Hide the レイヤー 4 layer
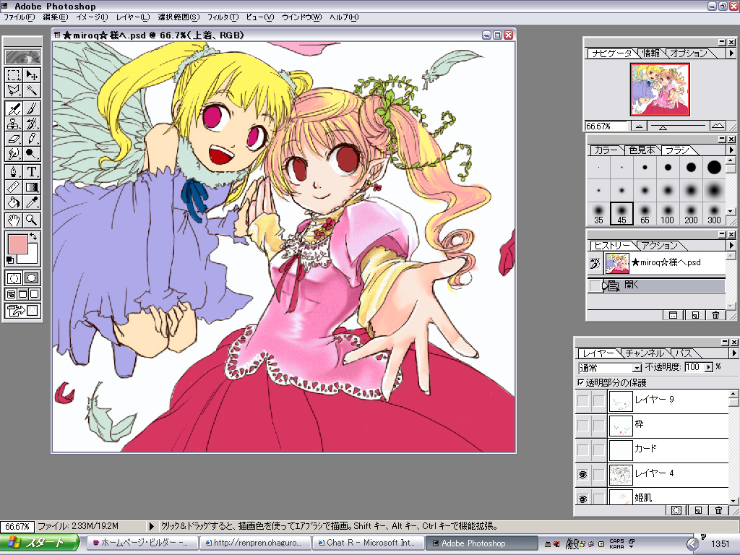The width and height of the screenshot is (740, 555). (x=583, y=475)
